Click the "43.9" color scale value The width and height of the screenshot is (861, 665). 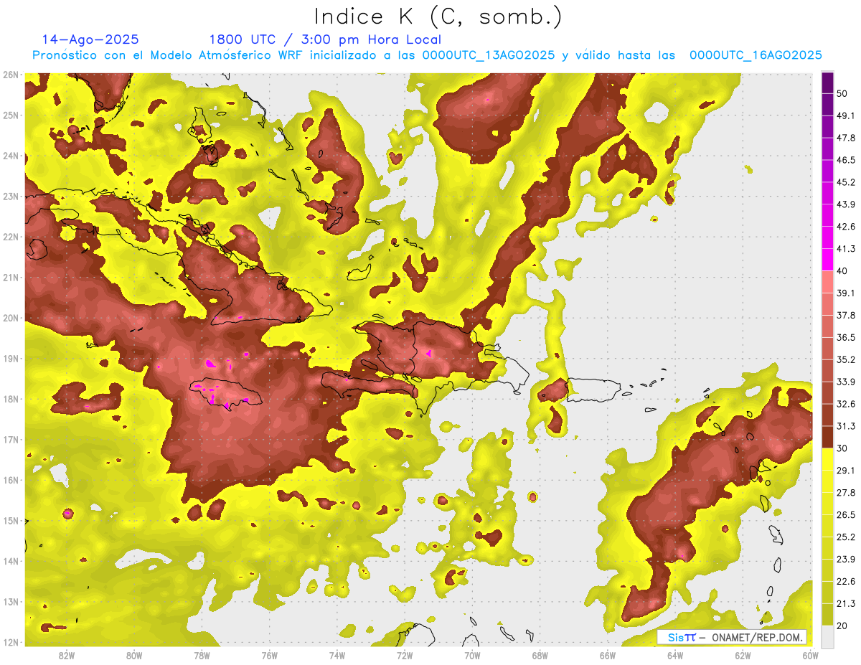click(x=846, y=204)
